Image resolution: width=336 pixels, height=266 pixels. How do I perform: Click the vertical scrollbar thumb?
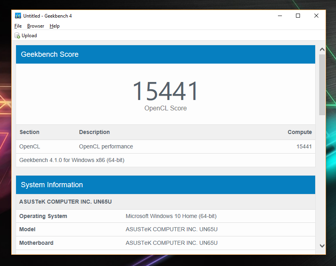click(x=322, y=85)
